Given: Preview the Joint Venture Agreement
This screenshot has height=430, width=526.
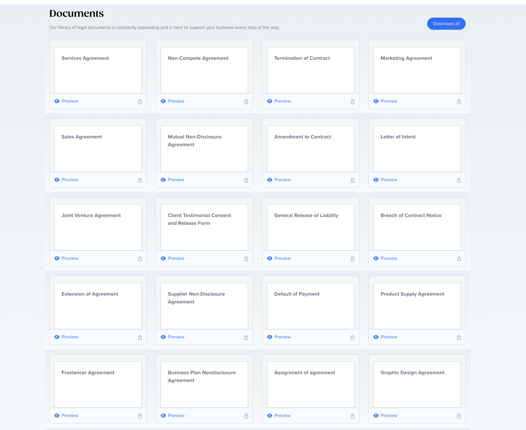Looking at the screenshot, I should tap(66, 258).
